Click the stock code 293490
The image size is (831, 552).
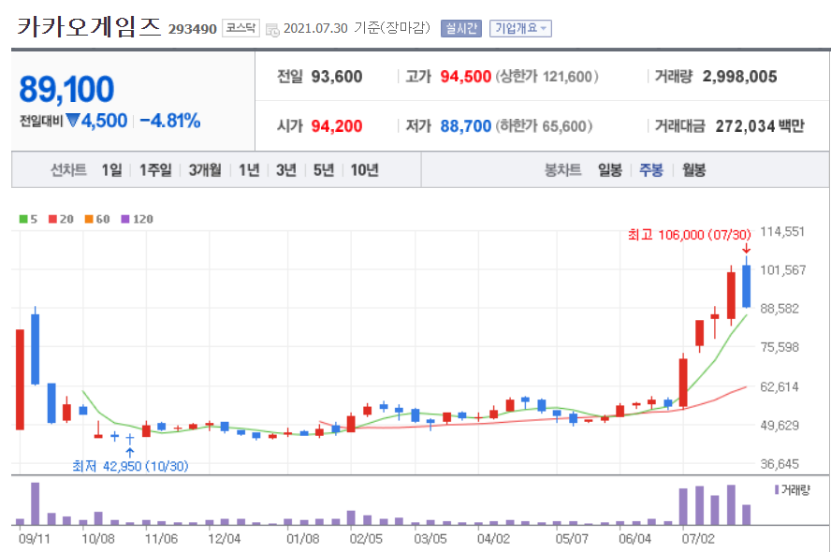click(x=193, y=29)
